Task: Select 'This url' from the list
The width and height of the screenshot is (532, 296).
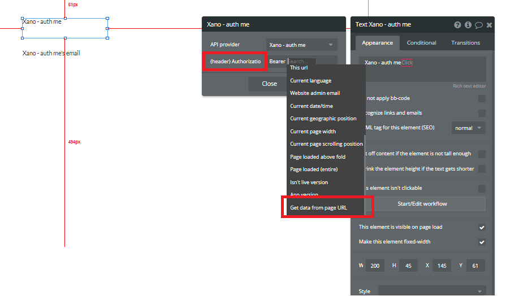Action: point(299,67)
